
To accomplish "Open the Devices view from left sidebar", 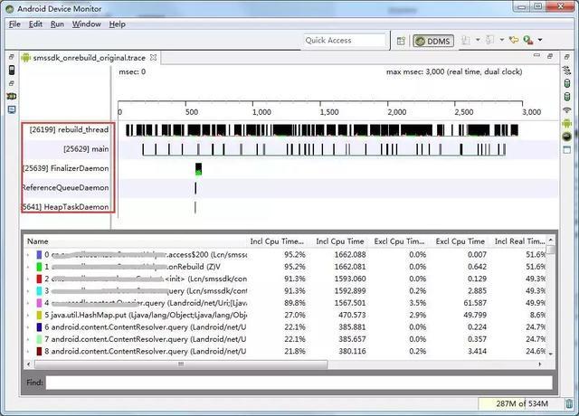I will 12,70.
